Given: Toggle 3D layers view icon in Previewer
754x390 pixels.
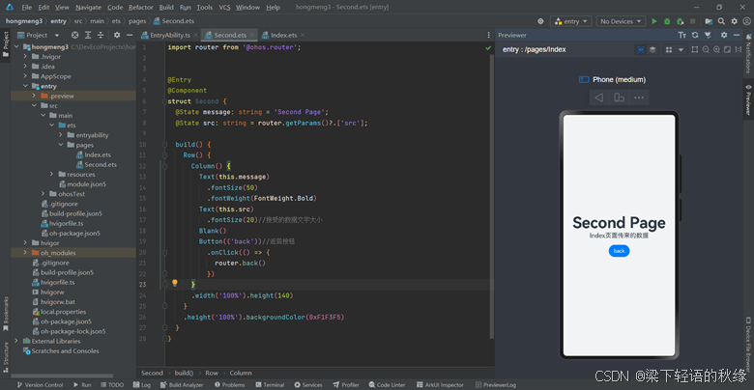Looking at the screenshot, I should [x=652, y=49].
